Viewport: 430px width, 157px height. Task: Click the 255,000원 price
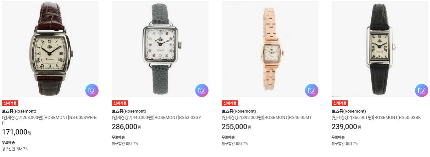click(236, 127)
